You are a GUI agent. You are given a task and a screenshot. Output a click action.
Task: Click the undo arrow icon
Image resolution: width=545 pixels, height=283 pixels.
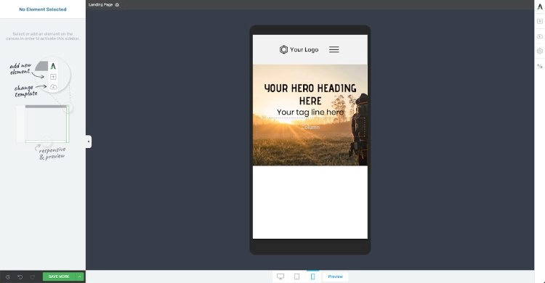click(20, 276)
